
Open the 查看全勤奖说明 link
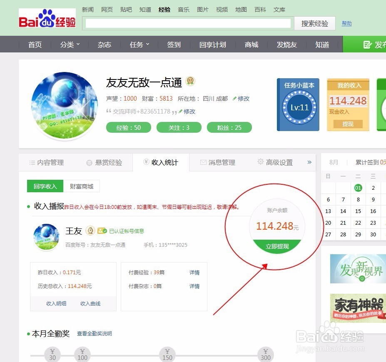(x=94, y=333)
